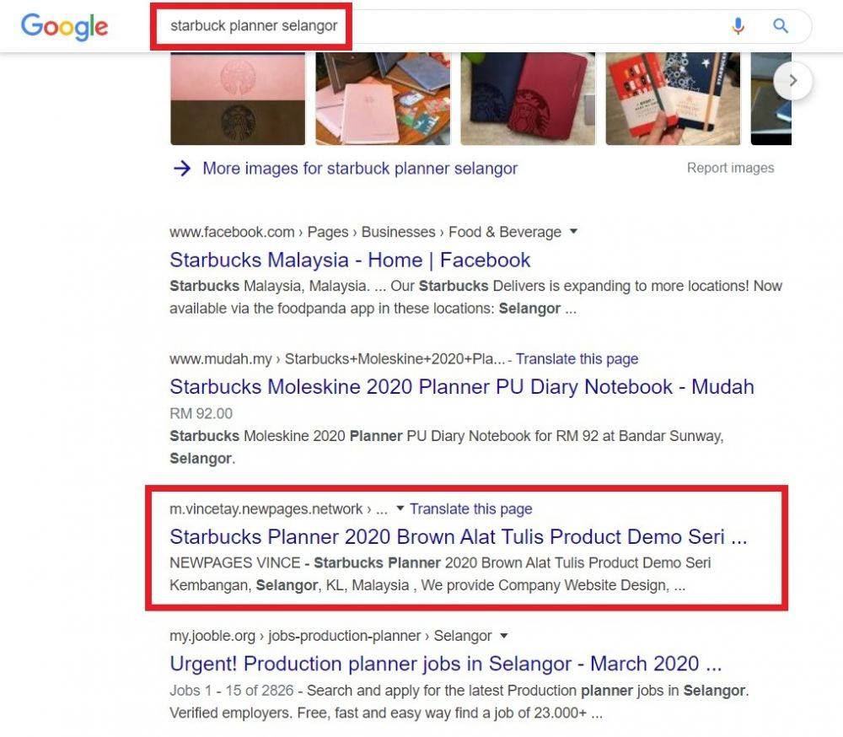Viewport: 843px width, 737px height.
Task: Click Translate this page for the mudah.my result
Action: click(x=577, y=359)
